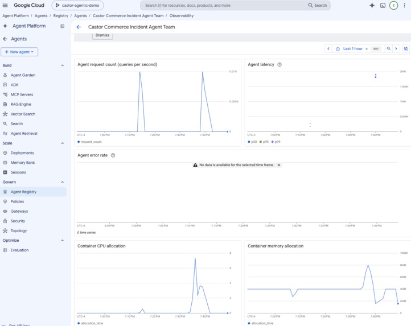Click the Search button in top bar
Viewport: 411px width, 326px height.
click(318, 5)
